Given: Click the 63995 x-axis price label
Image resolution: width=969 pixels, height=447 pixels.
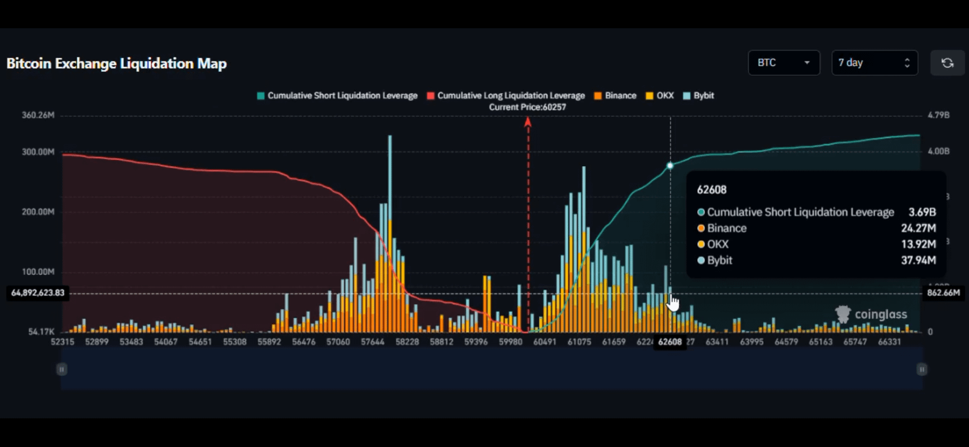Looking at the screenshot, I should pyautogui.click(x=752, y=342).
